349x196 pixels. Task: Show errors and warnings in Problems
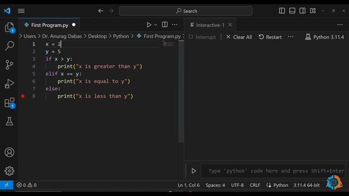click(27, 185)
